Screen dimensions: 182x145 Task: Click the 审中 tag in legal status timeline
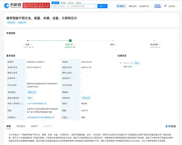coord(137,63)
